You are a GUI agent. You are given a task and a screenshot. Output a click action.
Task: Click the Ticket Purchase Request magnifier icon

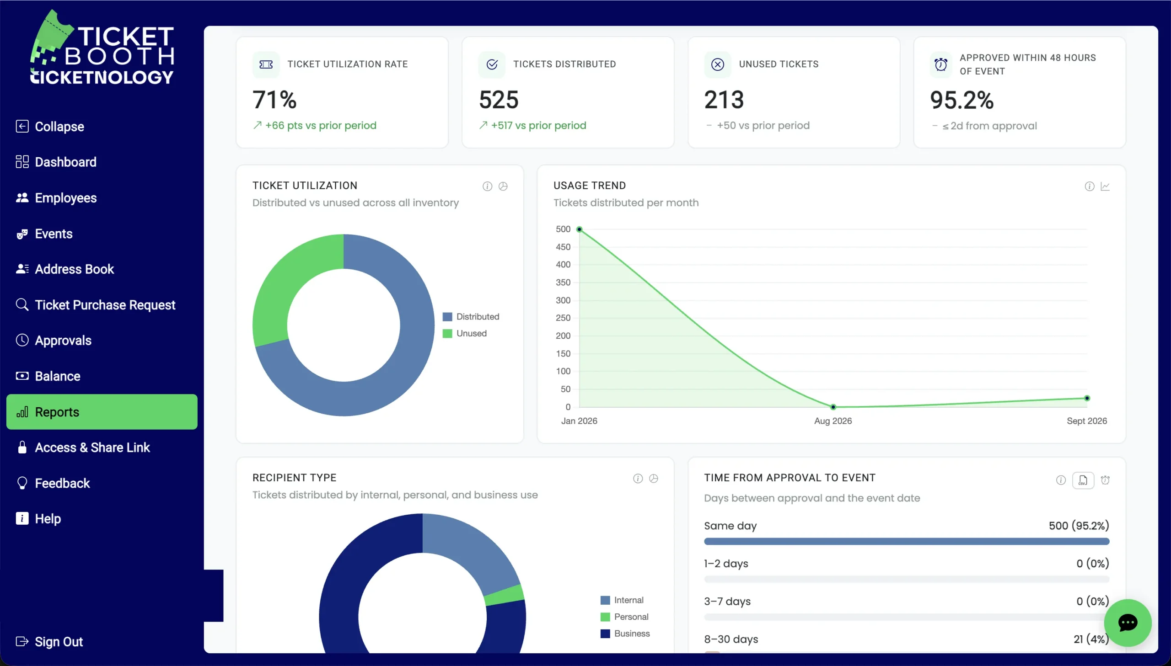tap(22, 304)
